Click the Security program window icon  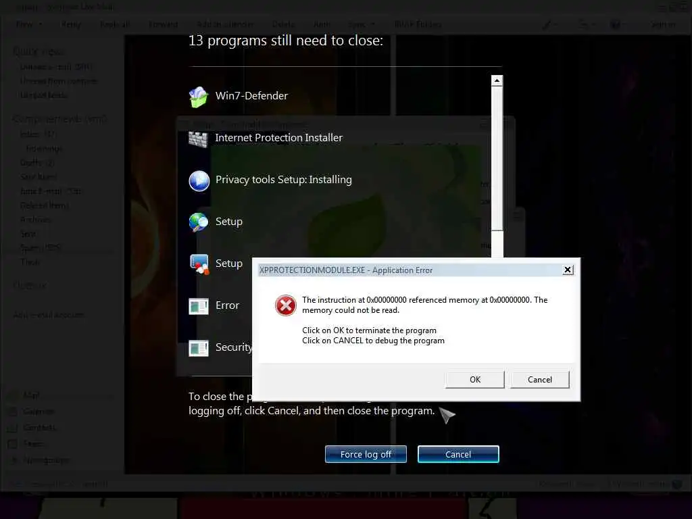[x=198, y=348]
